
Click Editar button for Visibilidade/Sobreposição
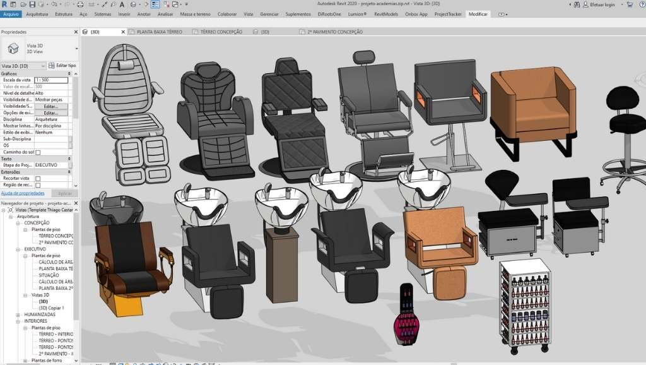click(x=50, y=106)
